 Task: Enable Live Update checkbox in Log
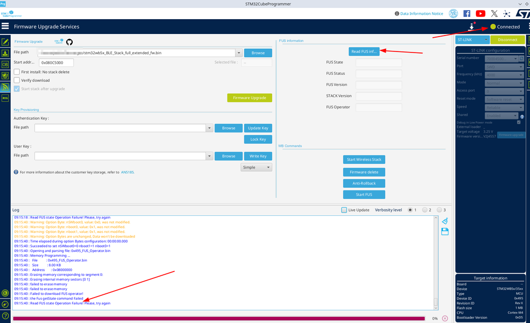(x=344, y=210)
